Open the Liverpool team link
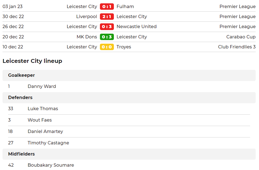Viewport: 259px width, 170px height. (x=87, y=16)
